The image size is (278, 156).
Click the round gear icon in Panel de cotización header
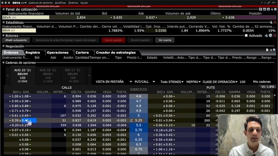[x=275, y=9]
